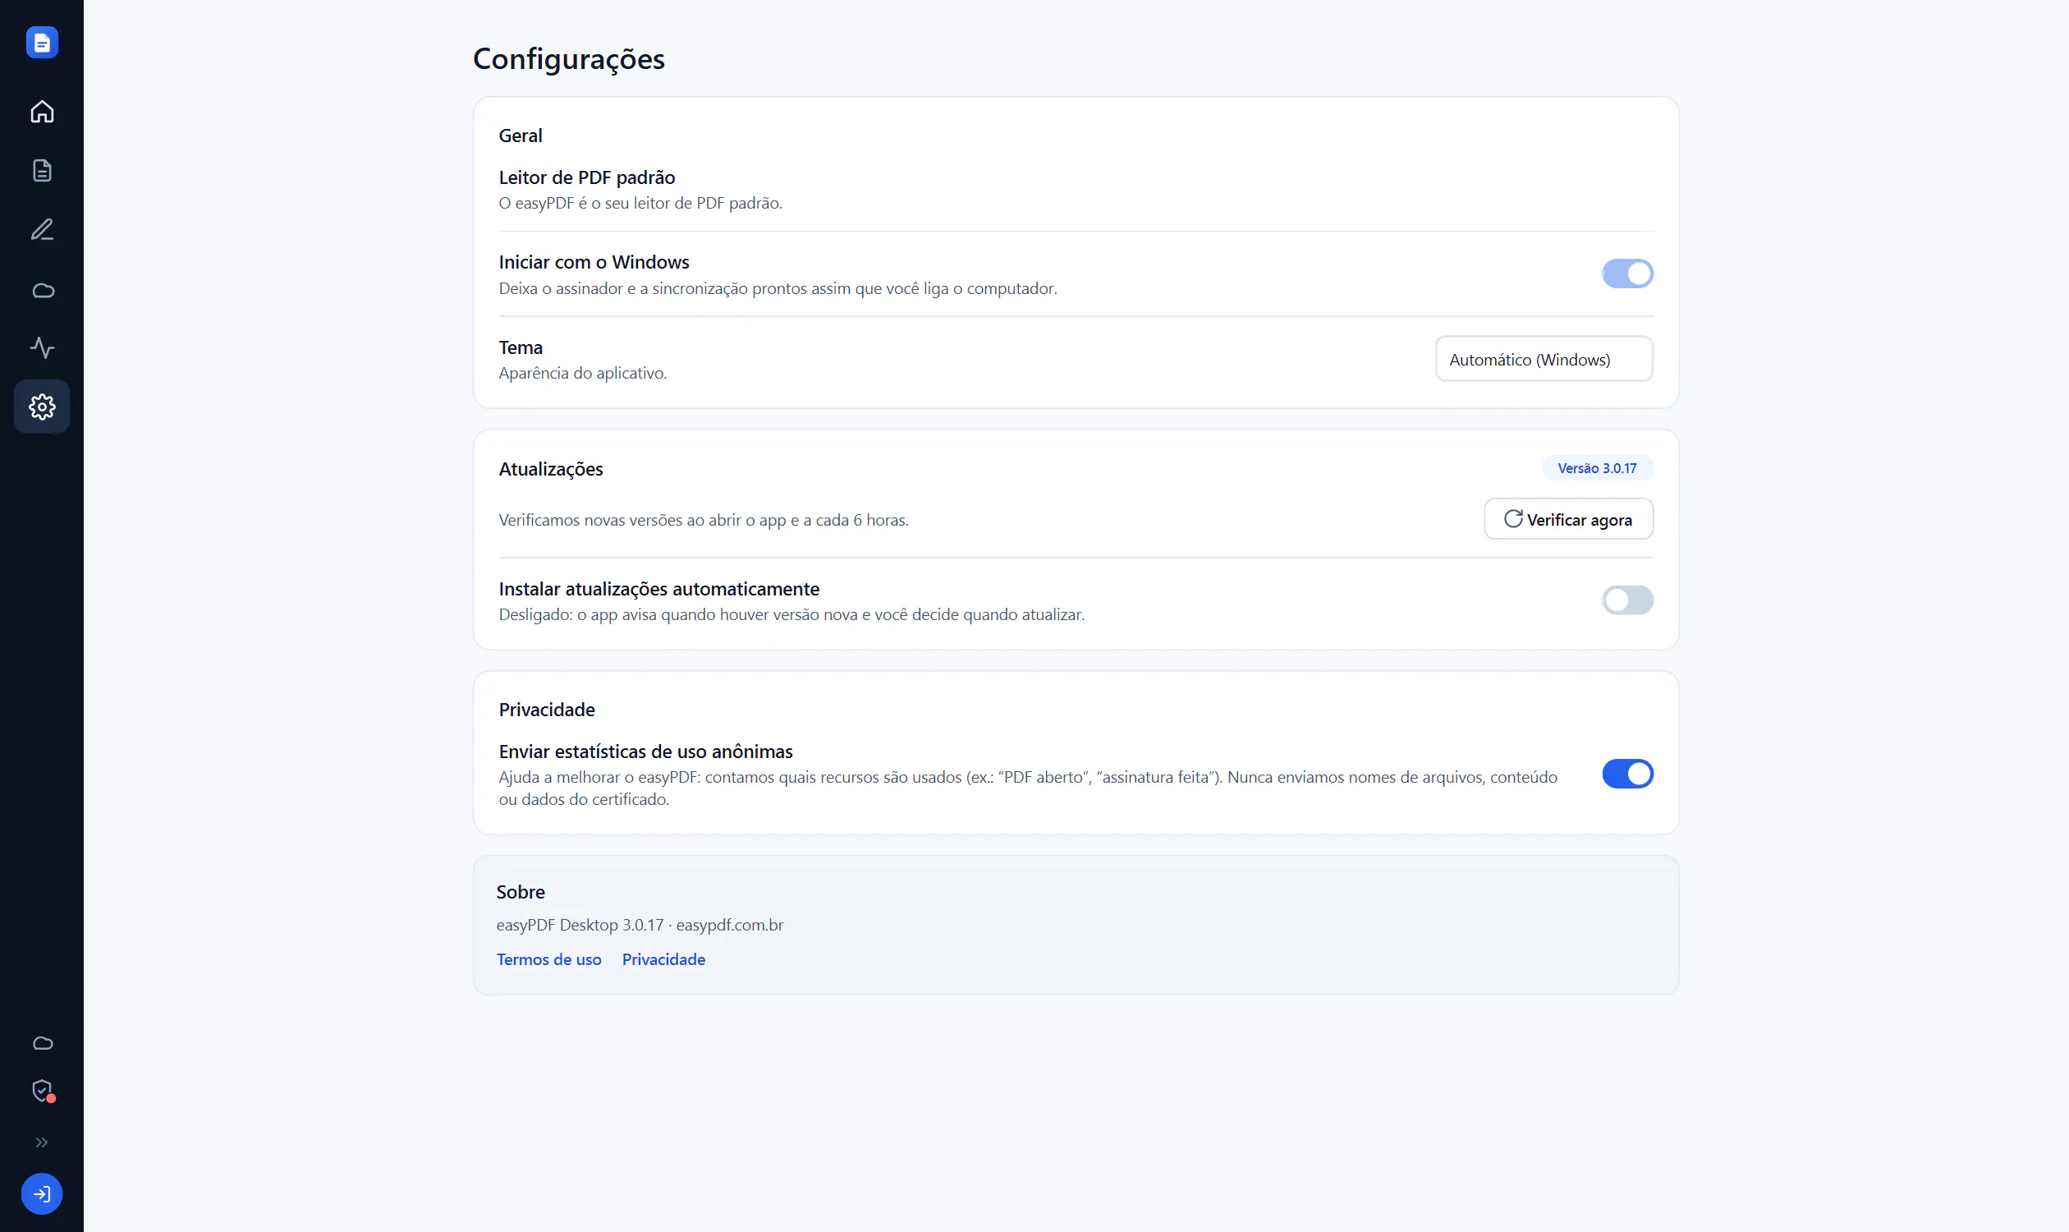Image resolution: width=2069 pixels, height=1232 pixels.
Task: Disable Enviar estatísticas de uso anônimas
Action: (x=1626, y=774)
